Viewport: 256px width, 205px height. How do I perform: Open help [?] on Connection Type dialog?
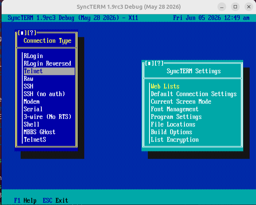point(32,33)
